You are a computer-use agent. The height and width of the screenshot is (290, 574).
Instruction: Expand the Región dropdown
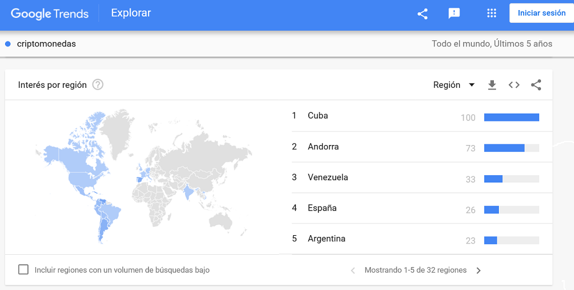coord(454,85)
